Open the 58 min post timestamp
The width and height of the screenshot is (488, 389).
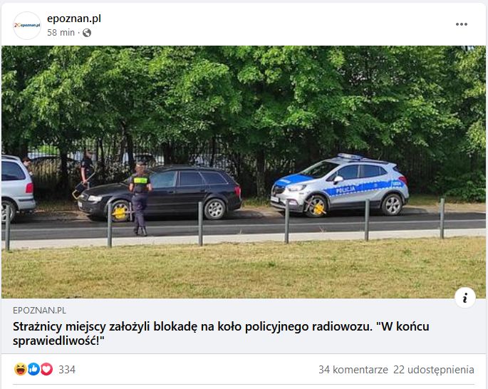(x=61, y=32)
